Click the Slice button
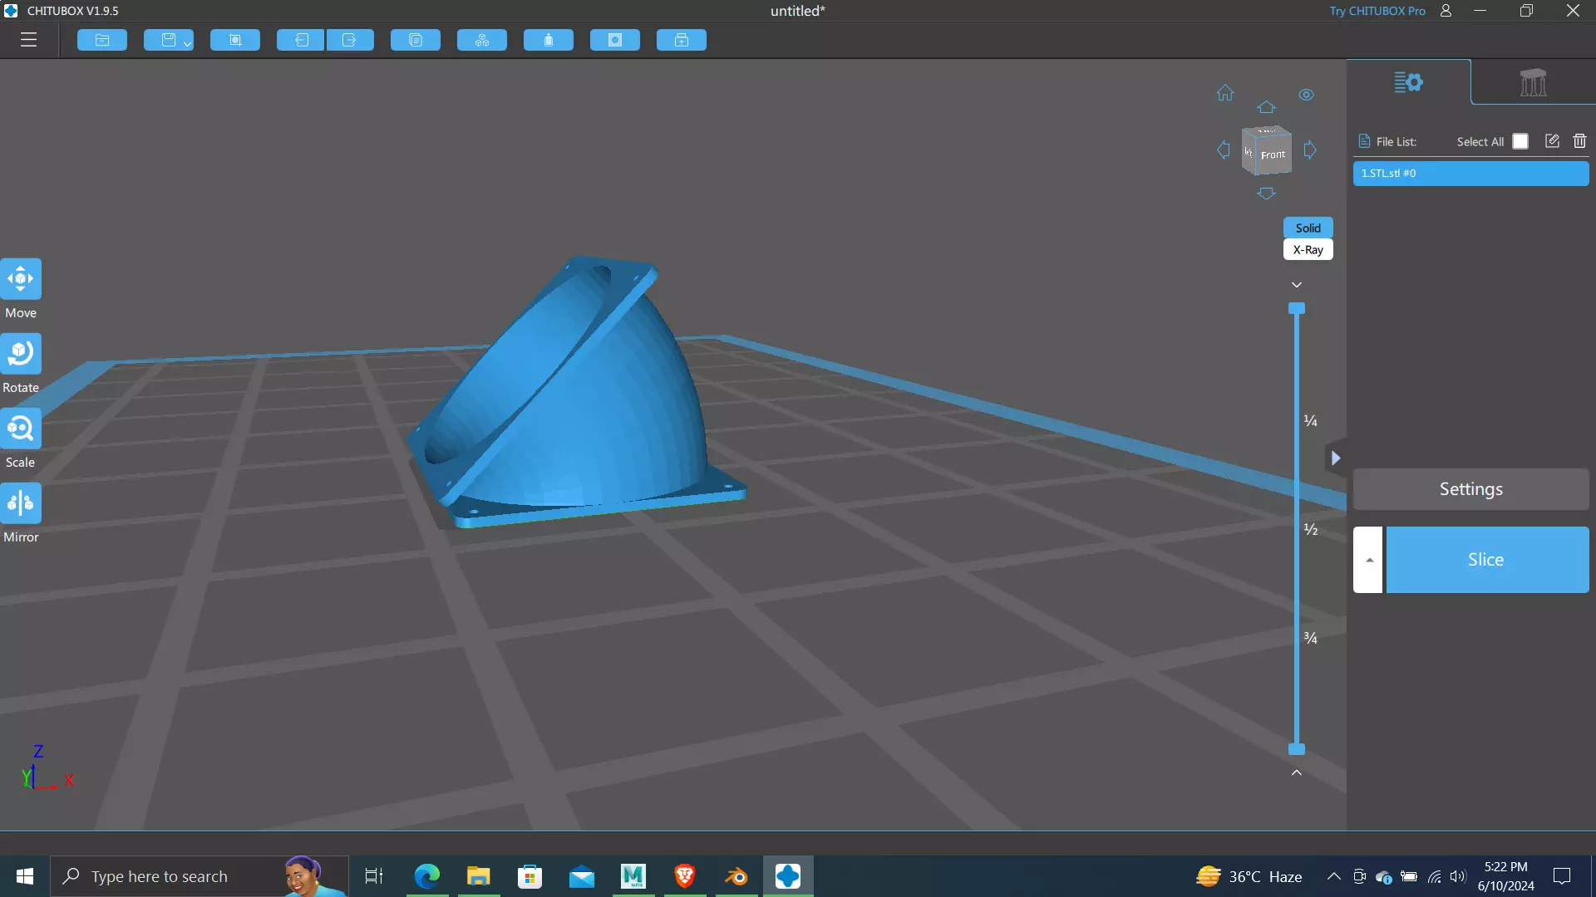1596x897 pixels. [x=1486, y=560]
